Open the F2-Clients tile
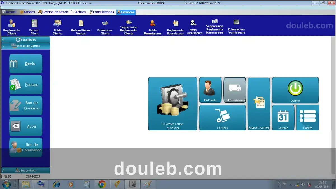The image size is (336, 189). click(210, 90)
